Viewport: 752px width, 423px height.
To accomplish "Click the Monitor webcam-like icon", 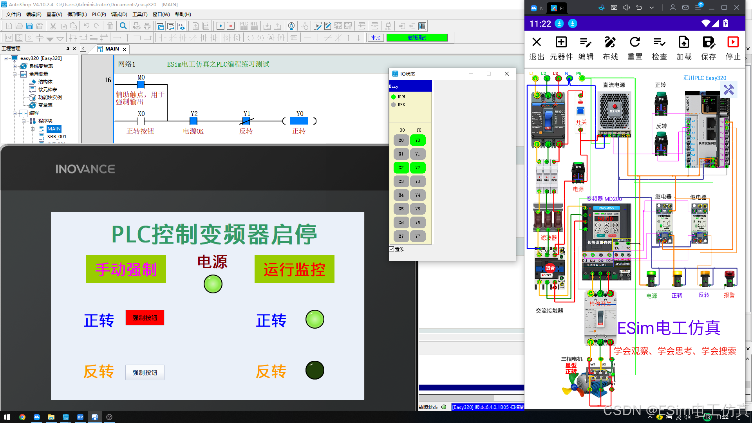I will [291, 26].
